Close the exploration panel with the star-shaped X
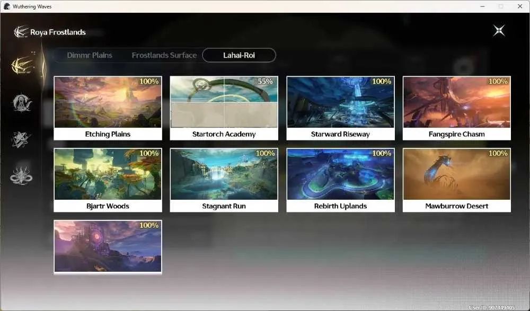Image resolution: width=530 pixels, height=311 pixels. pos(499,31)
